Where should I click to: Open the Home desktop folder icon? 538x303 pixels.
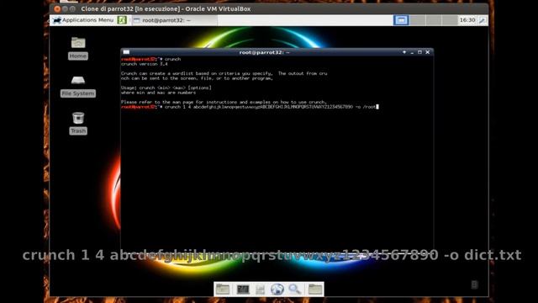click(78, 48)
